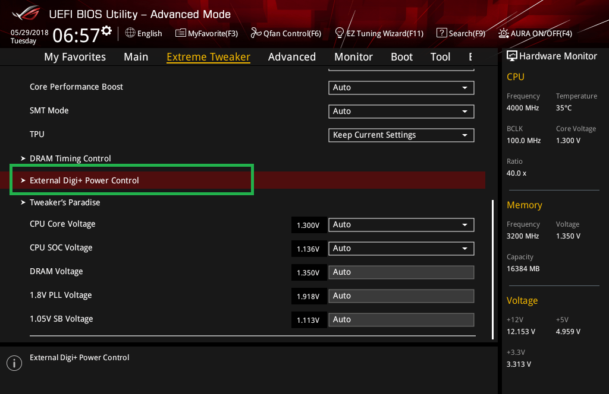Screen dimensions: 609x394
Task: Open the TPU Keep Current Settings dropdown
Action: pyautogui.click(x=401, y=135)
